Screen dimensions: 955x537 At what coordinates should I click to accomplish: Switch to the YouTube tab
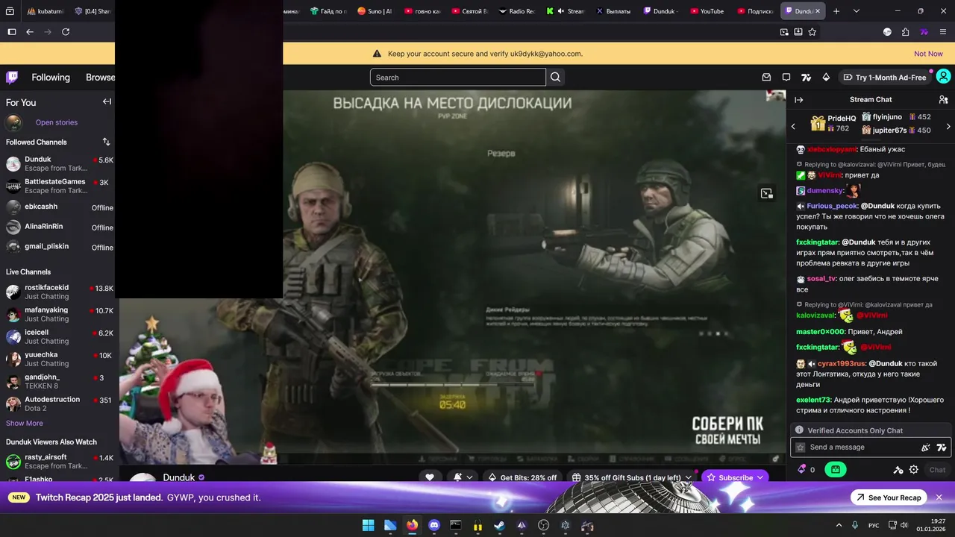point(707,11)
